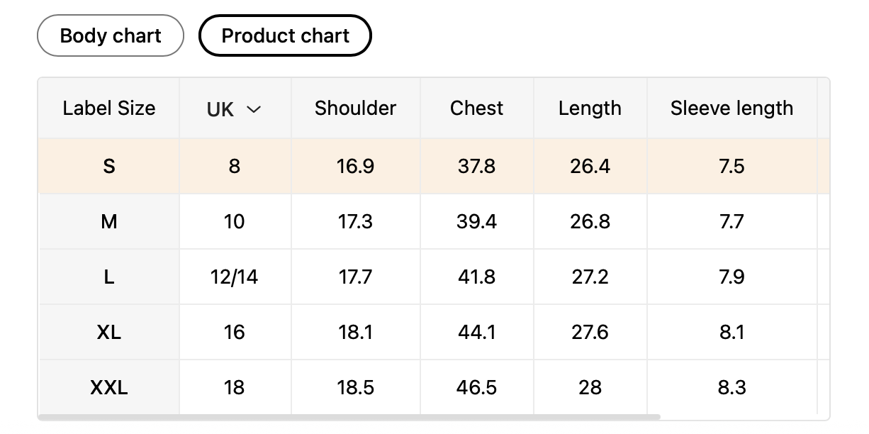The image size is (869, 434).
Task: Select the S size row label
Action: click(108, 166)
